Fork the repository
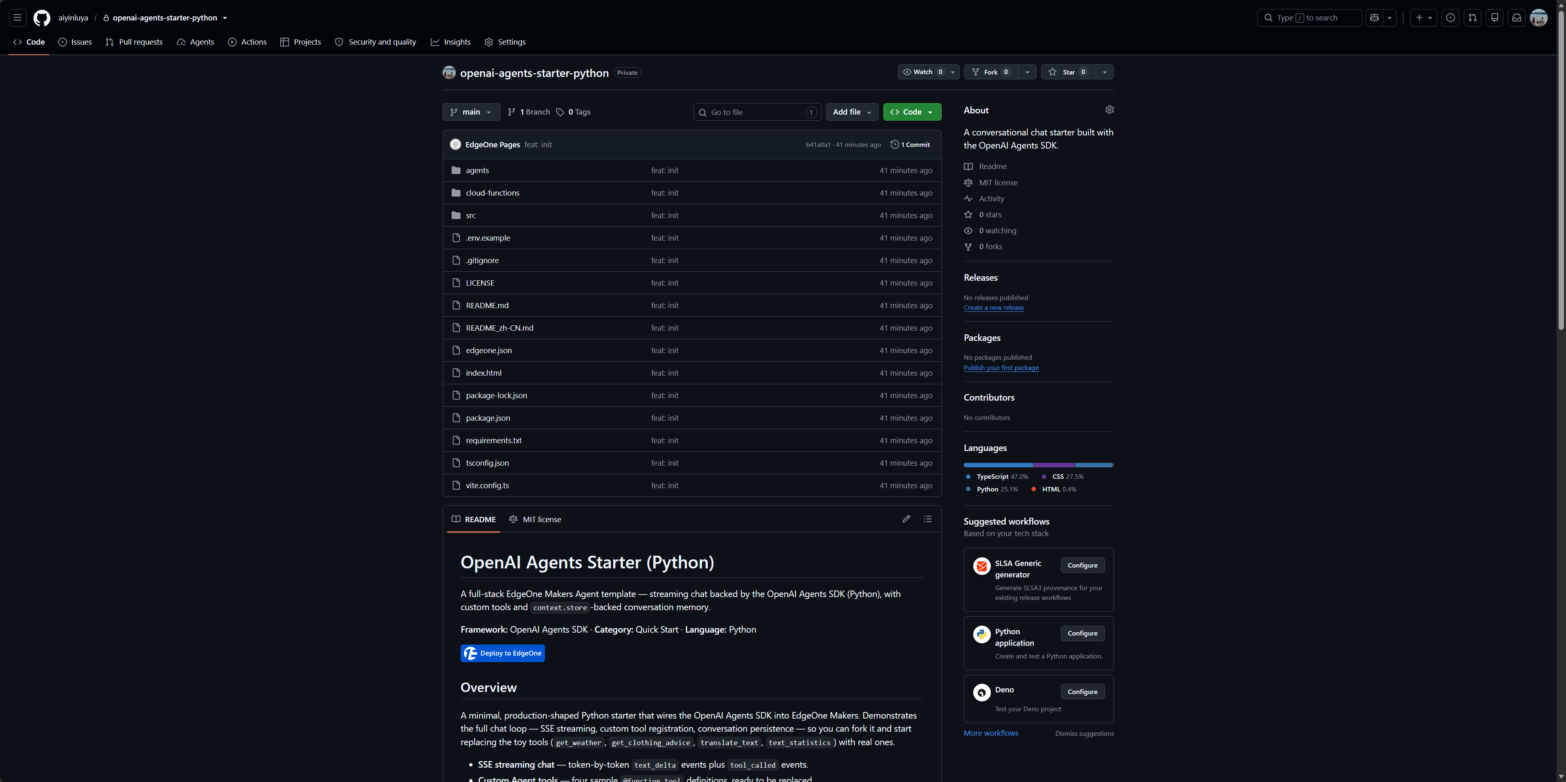Viewport: 1566px width, 782px height. [991, 72]
